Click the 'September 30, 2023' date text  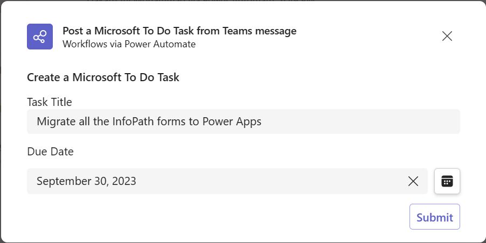click(86, 181)
